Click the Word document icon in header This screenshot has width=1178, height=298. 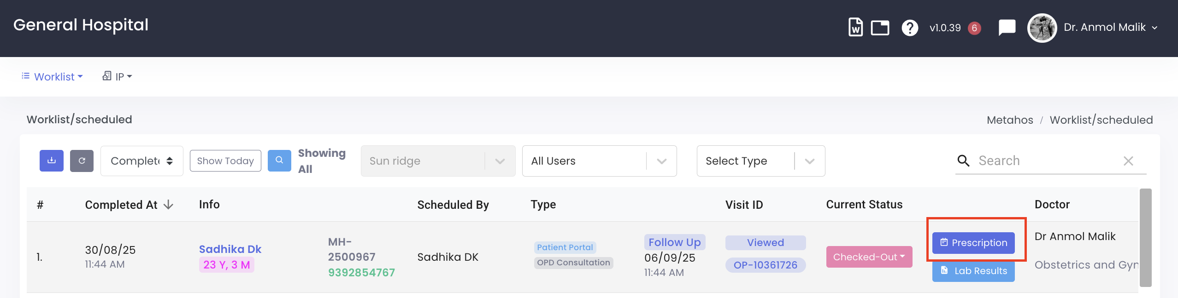[x=855, y=28]
